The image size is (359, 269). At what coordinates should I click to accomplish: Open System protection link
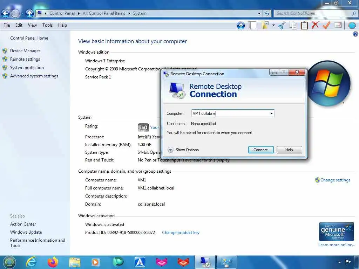click(x=27, y=68)
